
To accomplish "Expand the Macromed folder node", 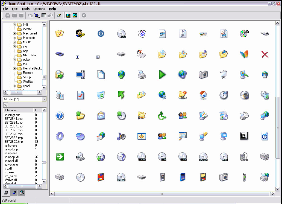I will (14, 33).
